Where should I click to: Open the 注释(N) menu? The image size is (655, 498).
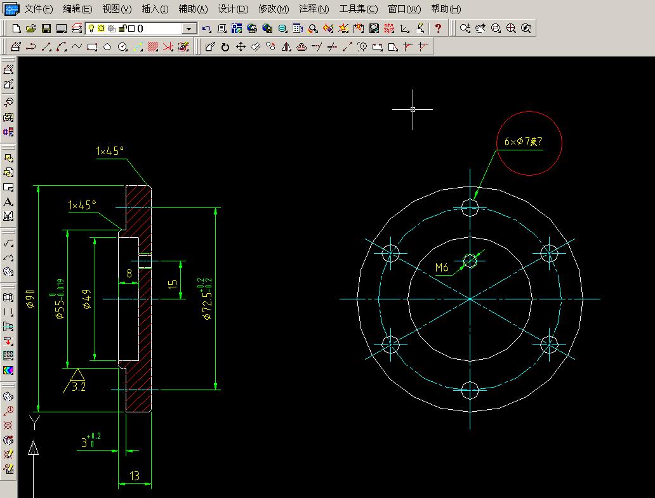pyautogui.click(x=314, y=9)
